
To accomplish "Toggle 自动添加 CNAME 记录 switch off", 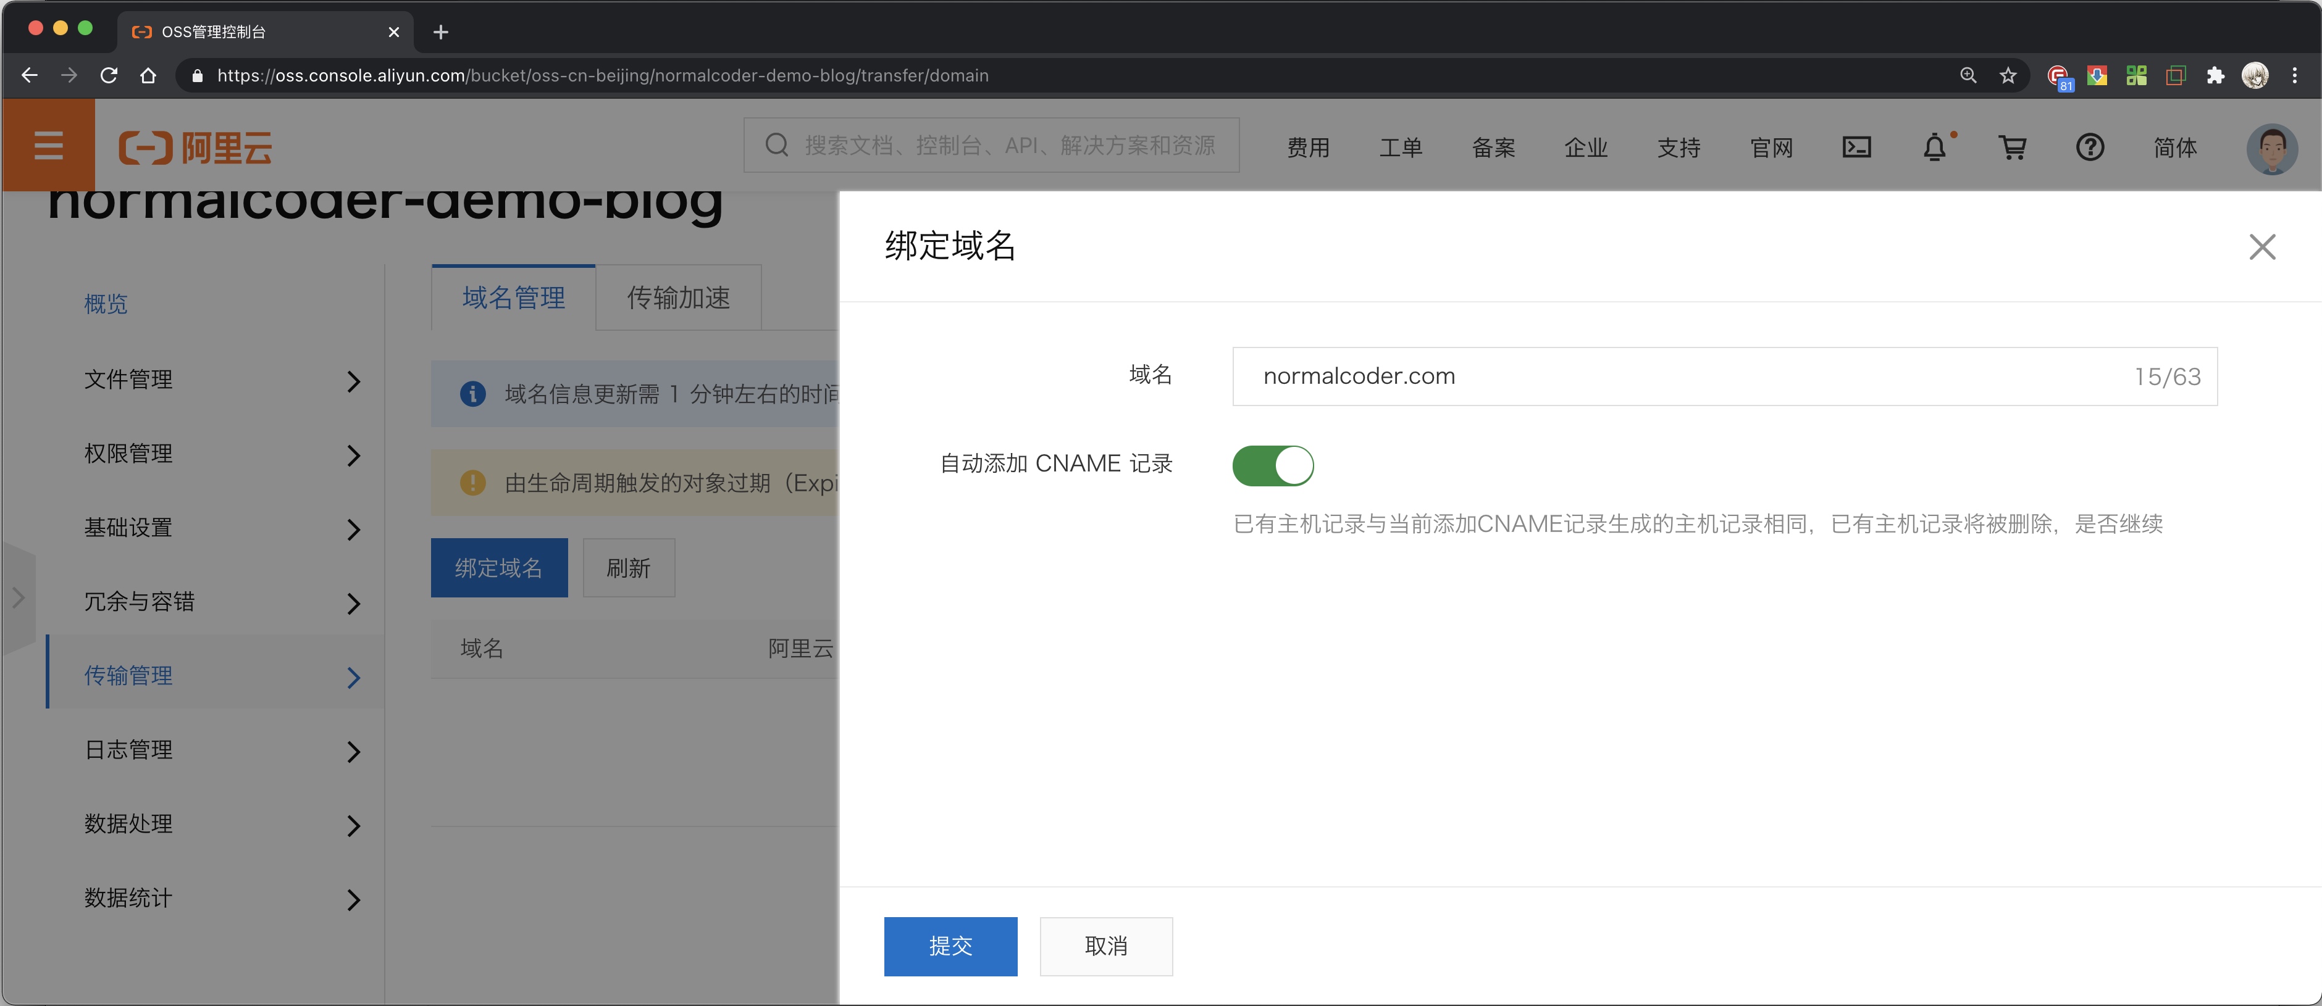I will [x=1272, y=465].
